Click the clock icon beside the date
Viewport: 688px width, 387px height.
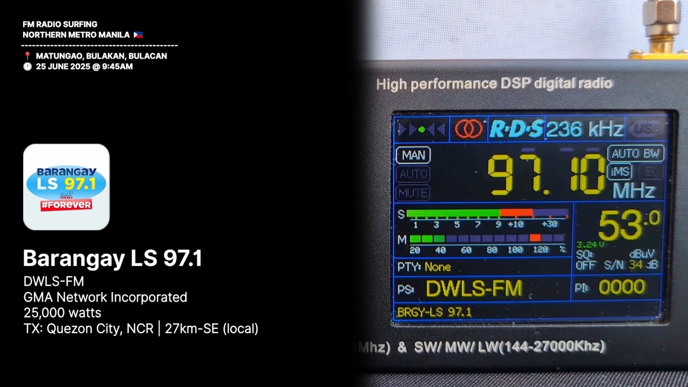(x=27, y=67)
